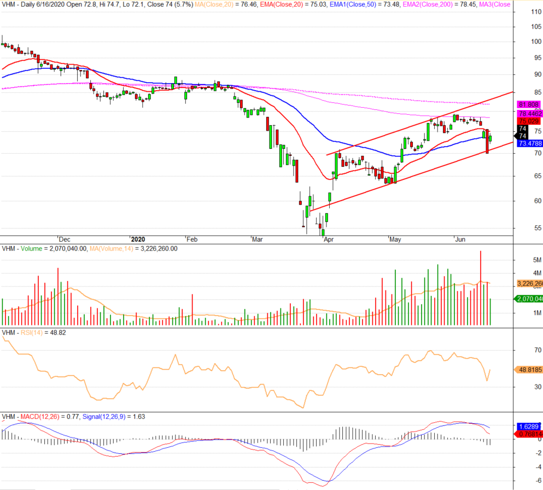Click the -4 label on the MACD axis
Screen dimensions: 543x490
(539, 467)
